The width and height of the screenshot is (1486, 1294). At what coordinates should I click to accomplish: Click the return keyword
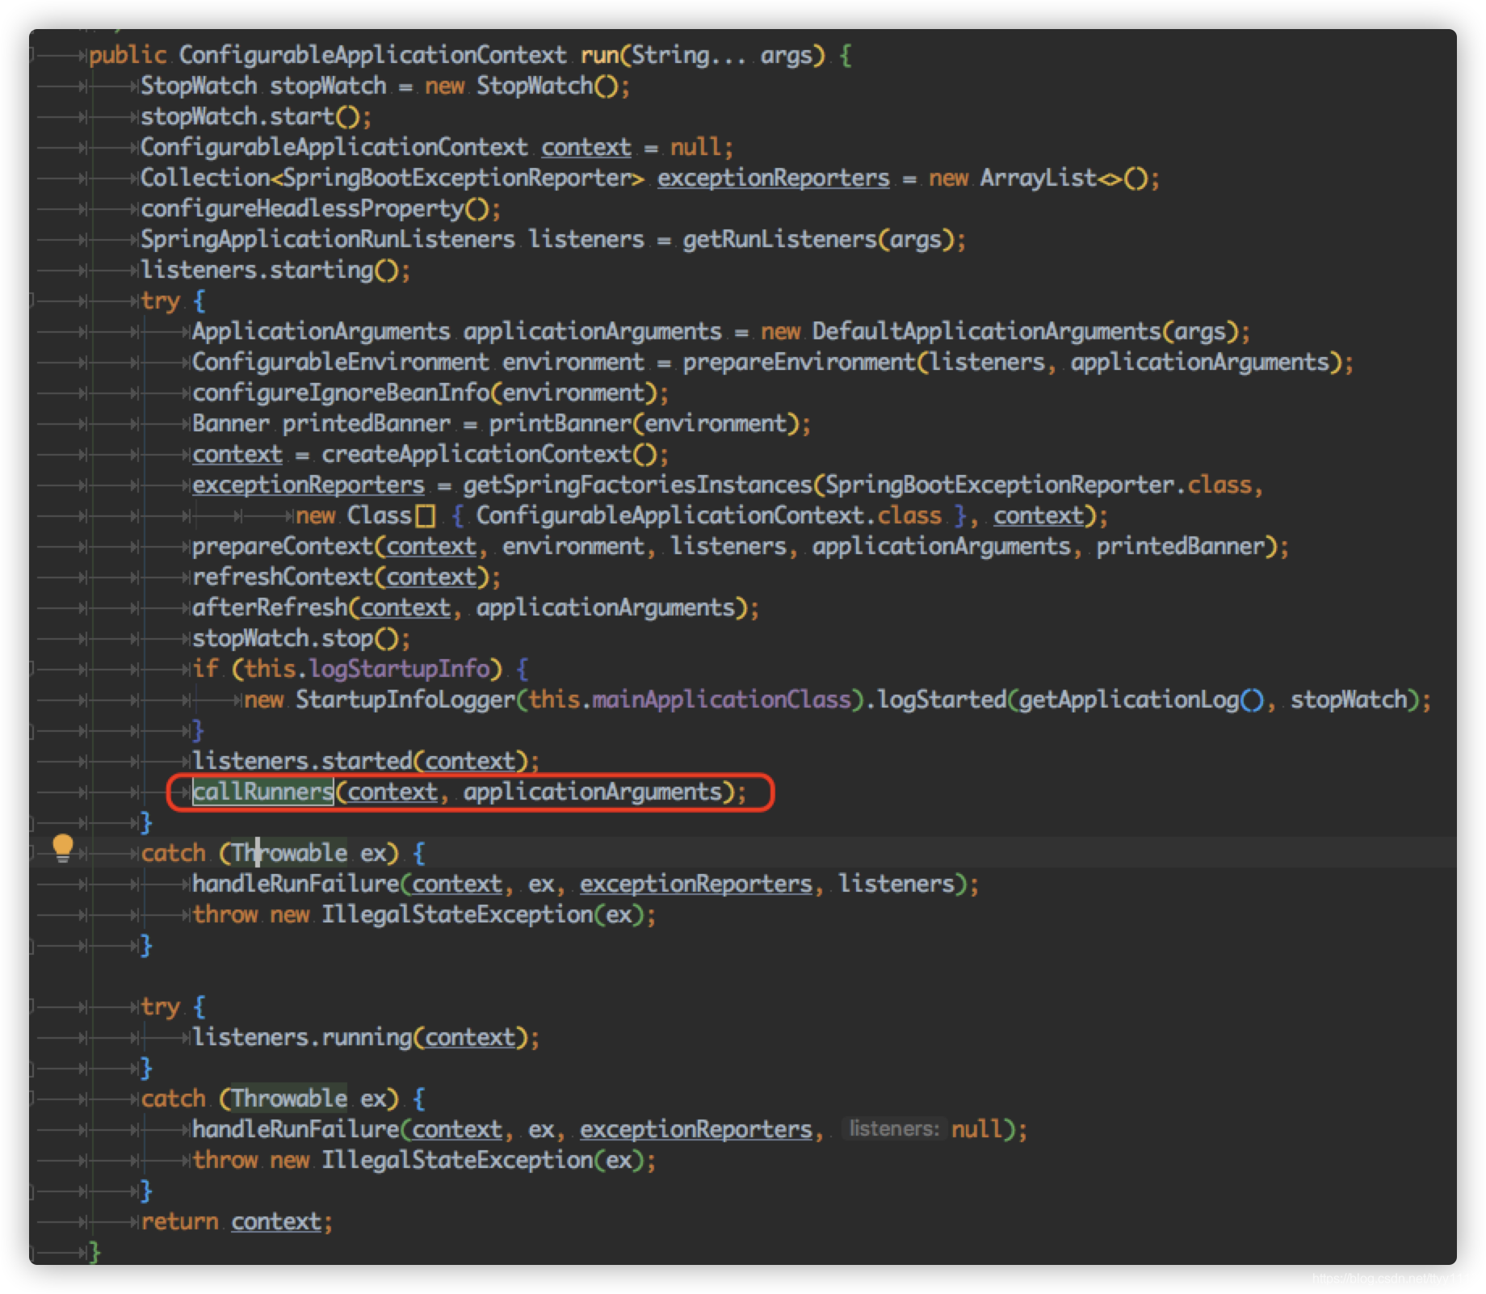tap(179, 1221)
